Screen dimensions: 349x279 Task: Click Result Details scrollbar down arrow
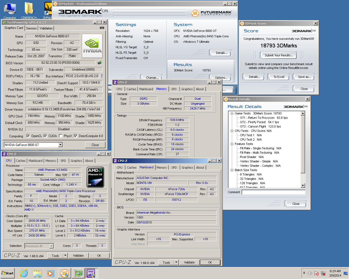(303, 186)
